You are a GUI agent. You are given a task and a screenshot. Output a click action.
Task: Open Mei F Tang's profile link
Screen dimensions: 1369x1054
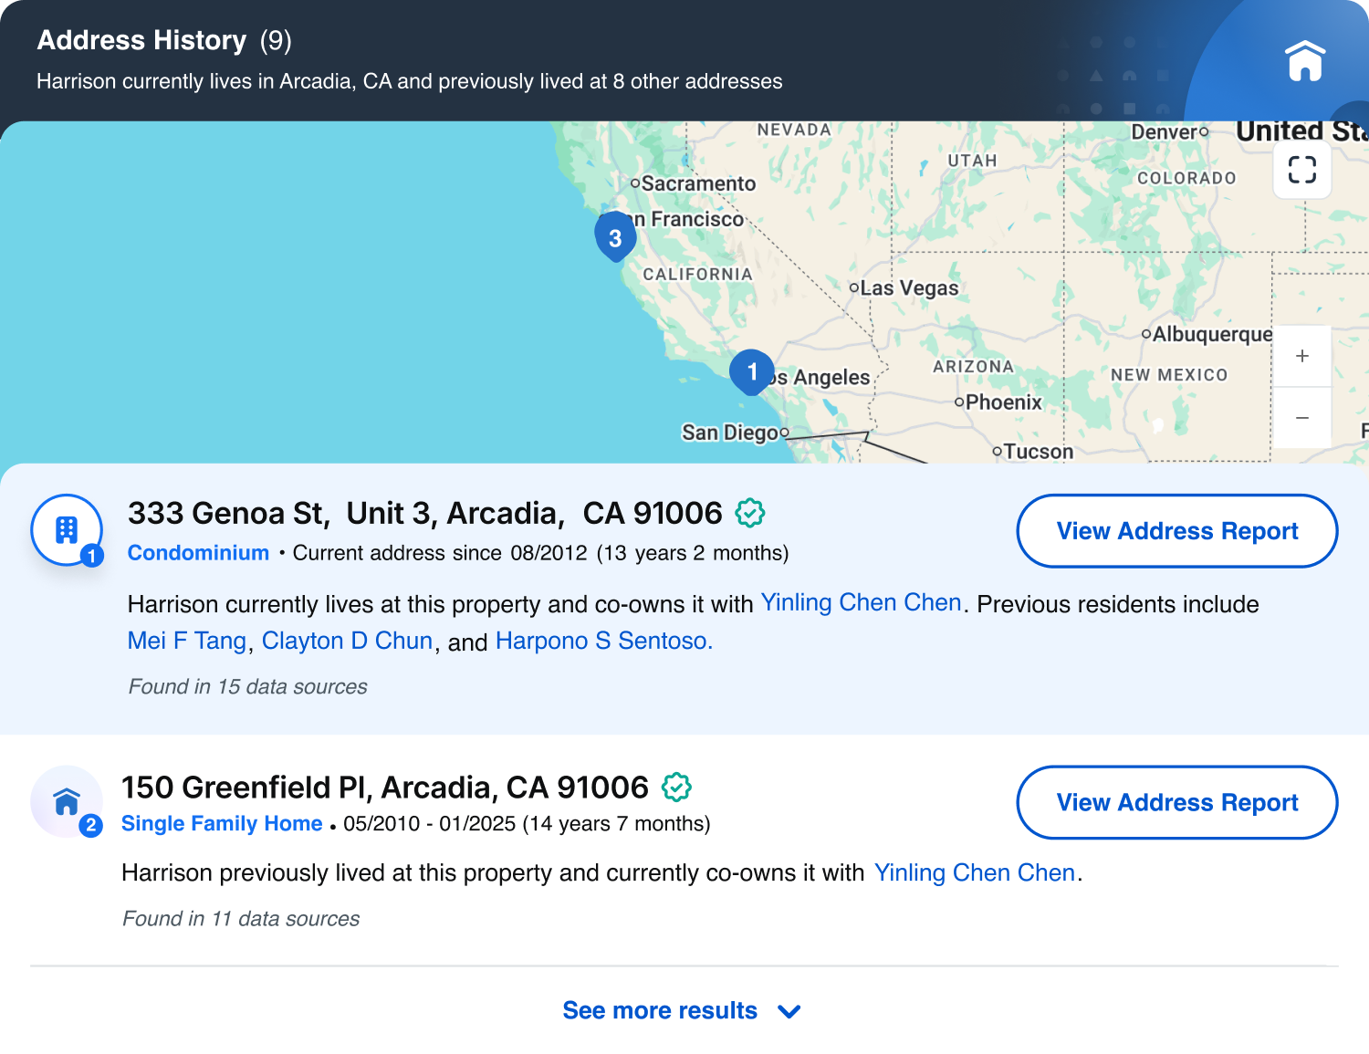[187, 641]
